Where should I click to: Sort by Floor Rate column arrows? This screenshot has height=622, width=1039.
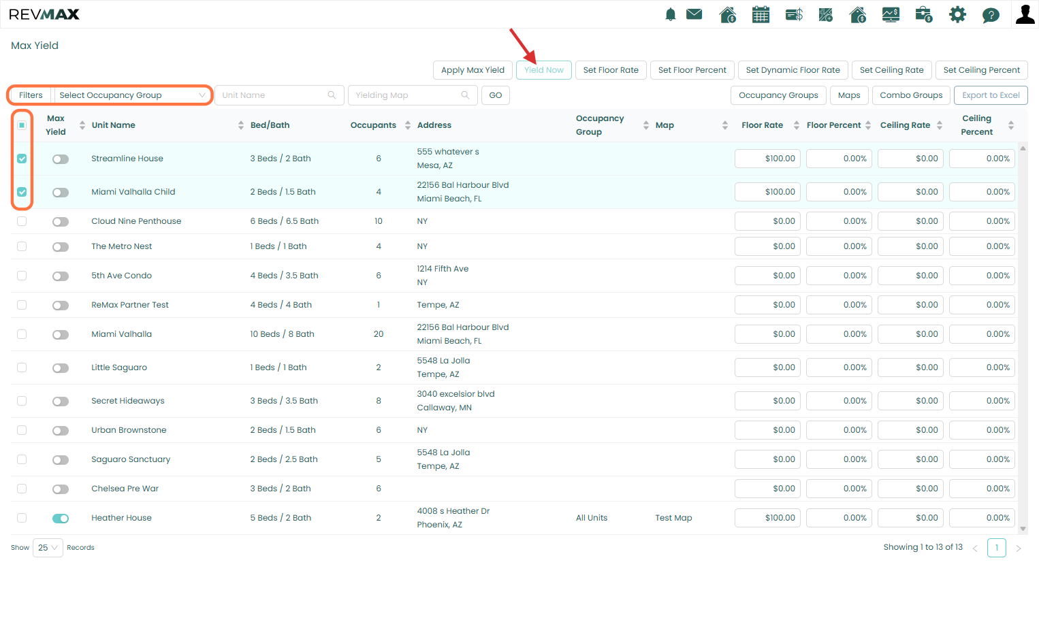797,125
